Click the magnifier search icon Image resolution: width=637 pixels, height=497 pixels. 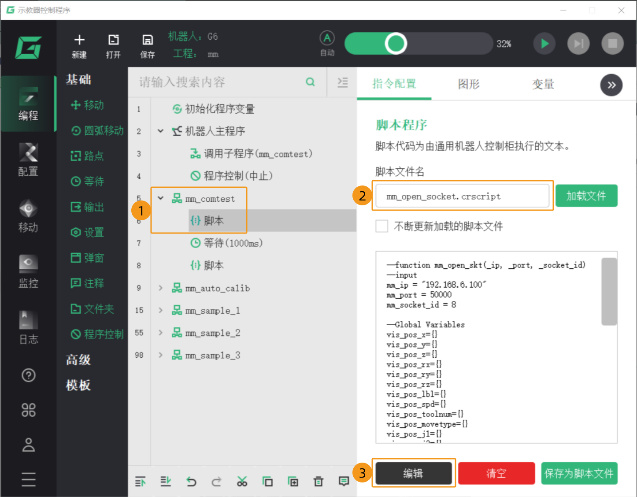coord(310,82)
